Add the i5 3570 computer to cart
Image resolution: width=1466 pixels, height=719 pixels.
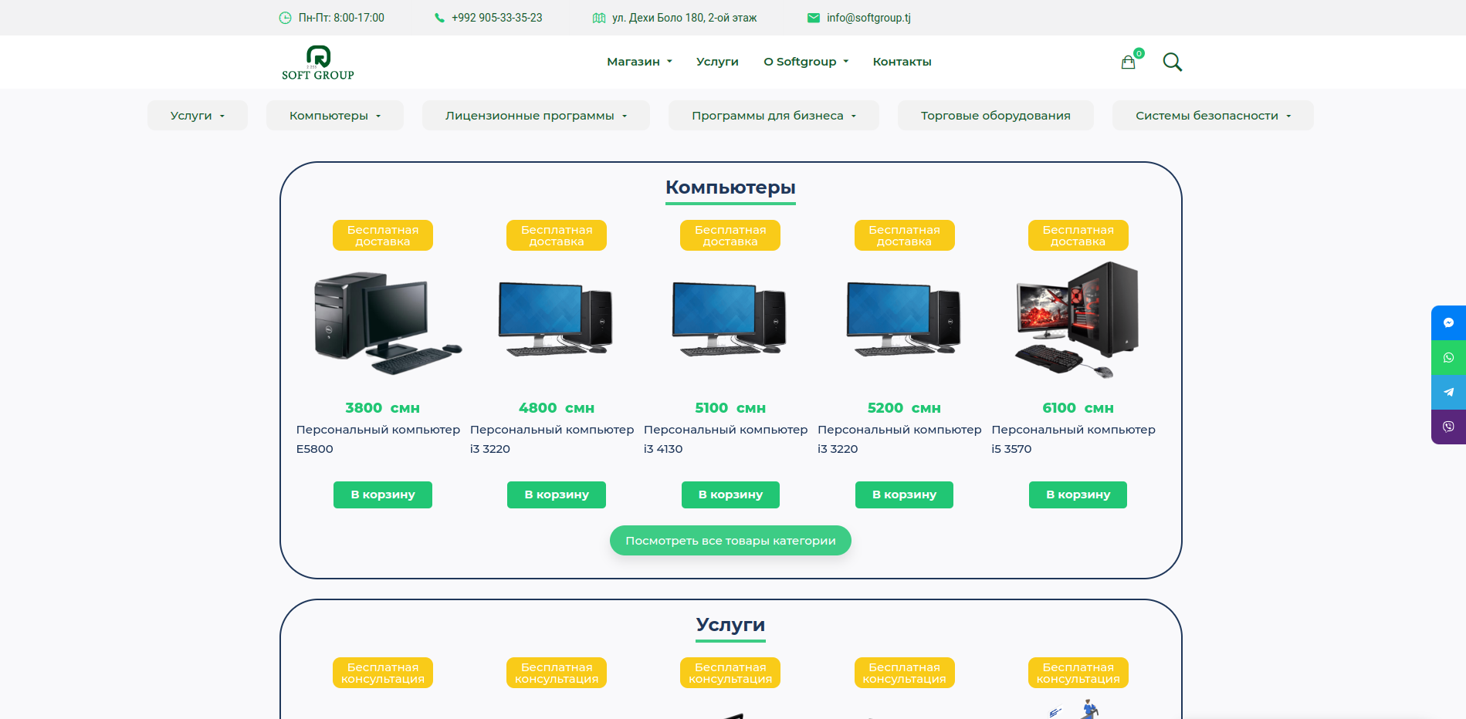pos(1078,495)
